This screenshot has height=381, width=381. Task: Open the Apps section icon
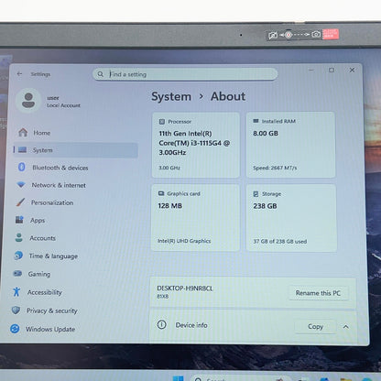tap(19, 220)
